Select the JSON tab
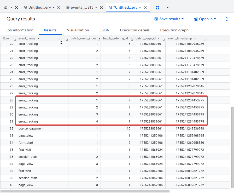Viewport: 234px width, 193px height. point(104,30)
